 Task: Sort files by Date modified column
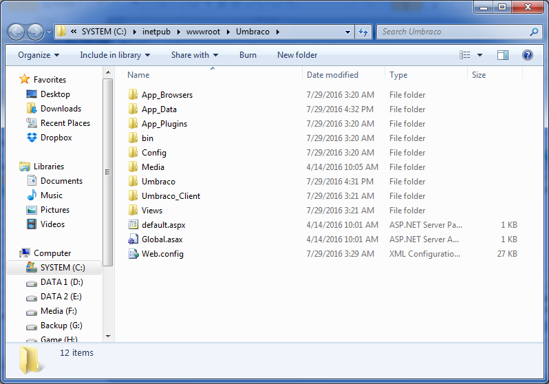(x=332, y=75)
